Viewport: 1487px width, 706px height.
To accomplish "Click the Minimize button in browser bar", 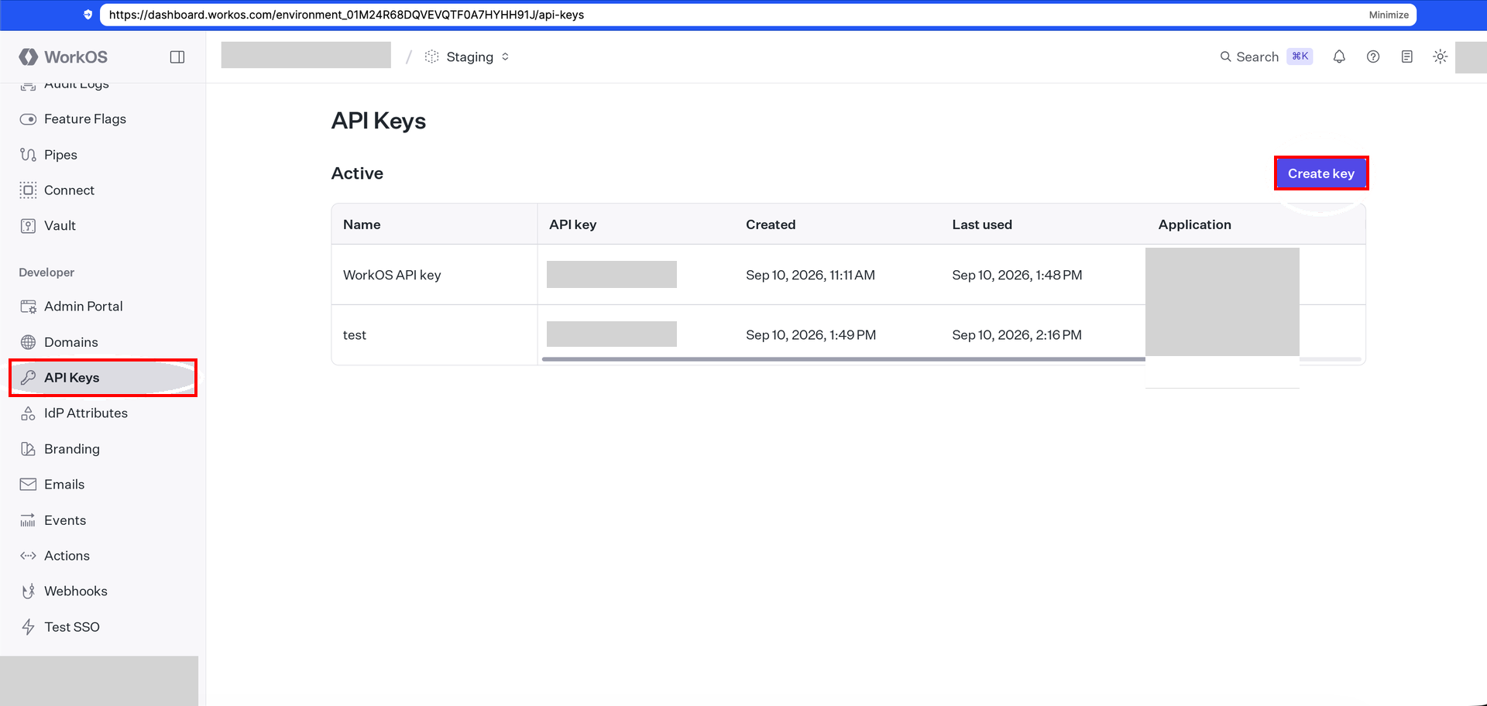I will [1389, 15].
